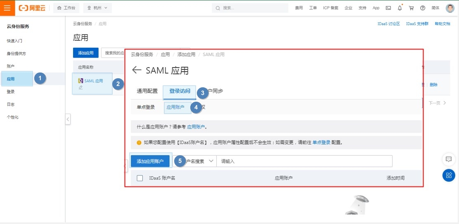Open the 单点登录 link in notice

[x=321, y=142]
